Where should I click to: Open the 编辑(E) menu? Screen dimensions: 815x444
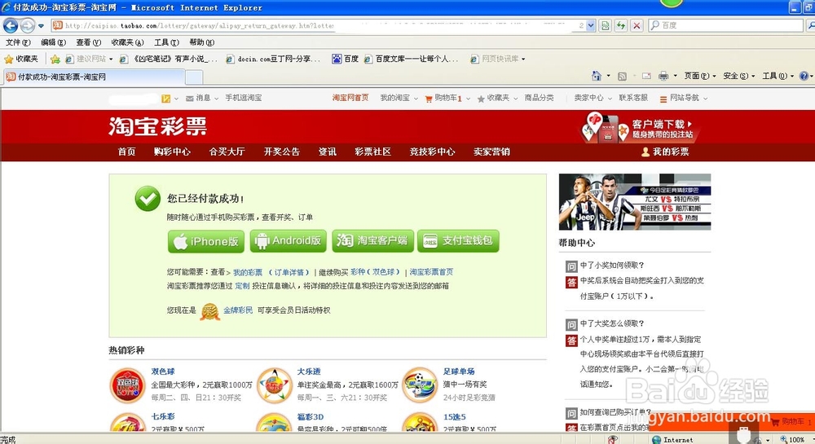coord(53,42)
